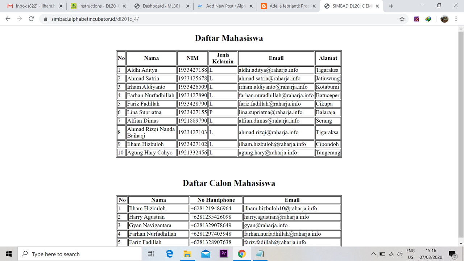Click email aldhi.aditya@raharja.info
This screenshot has height=261, width=464.
pos(276,70)
